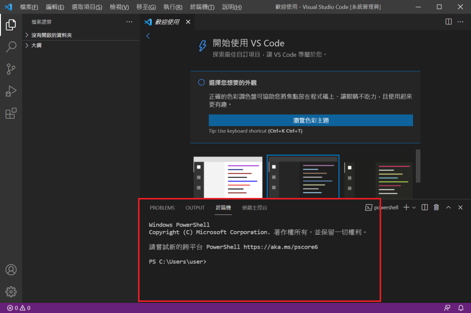Screen dimensions: 471x313
Task: Open the Manage gear icon
Action: 11,292
